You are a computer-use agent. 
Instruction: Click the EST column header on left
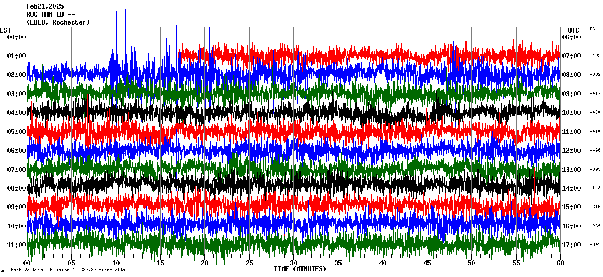(x=5, y=30)
